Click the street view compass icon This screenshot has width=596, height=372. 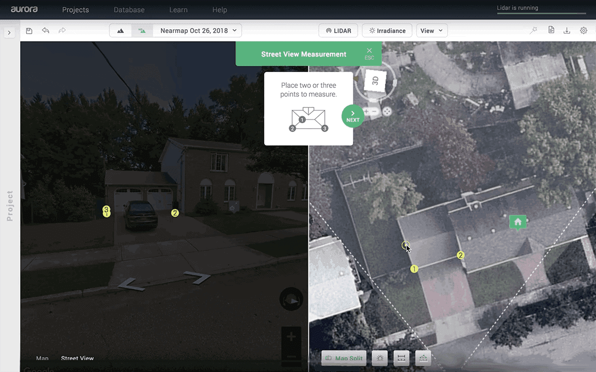point(291,299)
